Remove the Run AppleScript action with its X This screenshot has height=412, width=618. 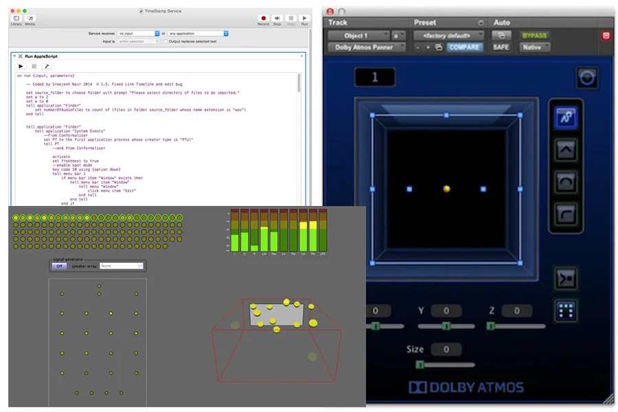point(302,56)
